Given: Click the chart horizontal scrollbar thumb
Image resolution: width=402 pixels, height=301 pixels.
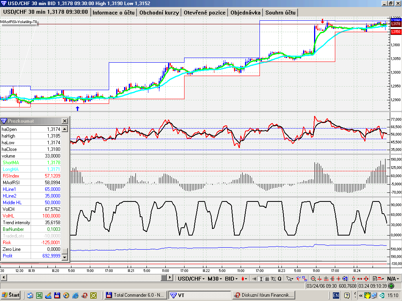Looking at the screenshot, I should coord(164,278).
